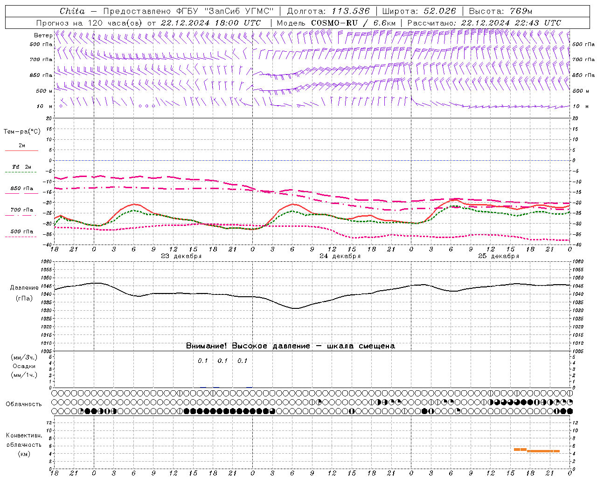Click the "Долгота: 113.536" header value
This screenshot has height=477, width=597.
328,11
